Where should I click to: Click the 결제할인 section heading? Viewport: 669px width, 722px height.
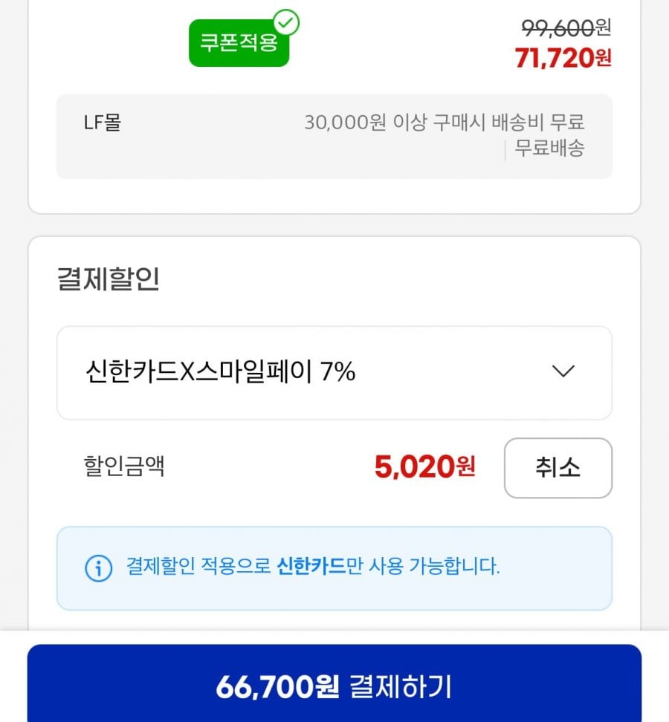109,279
